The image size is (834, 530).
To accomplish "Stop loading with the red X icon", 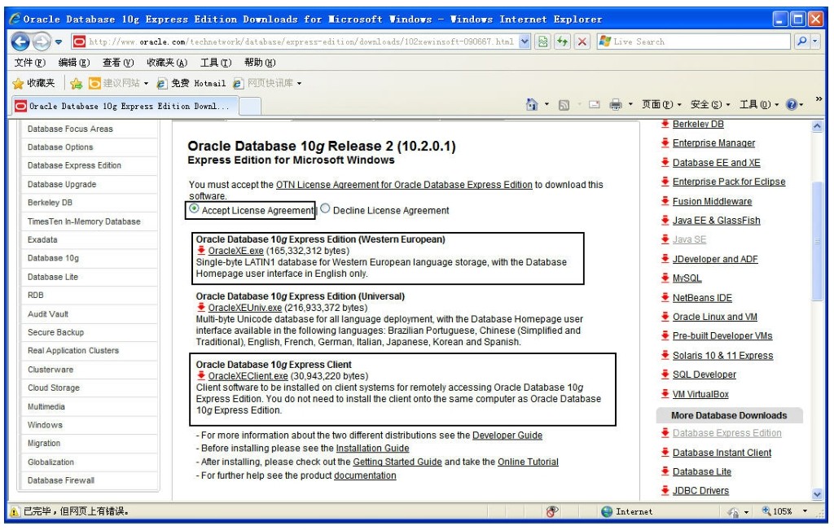I will (582, 42).
